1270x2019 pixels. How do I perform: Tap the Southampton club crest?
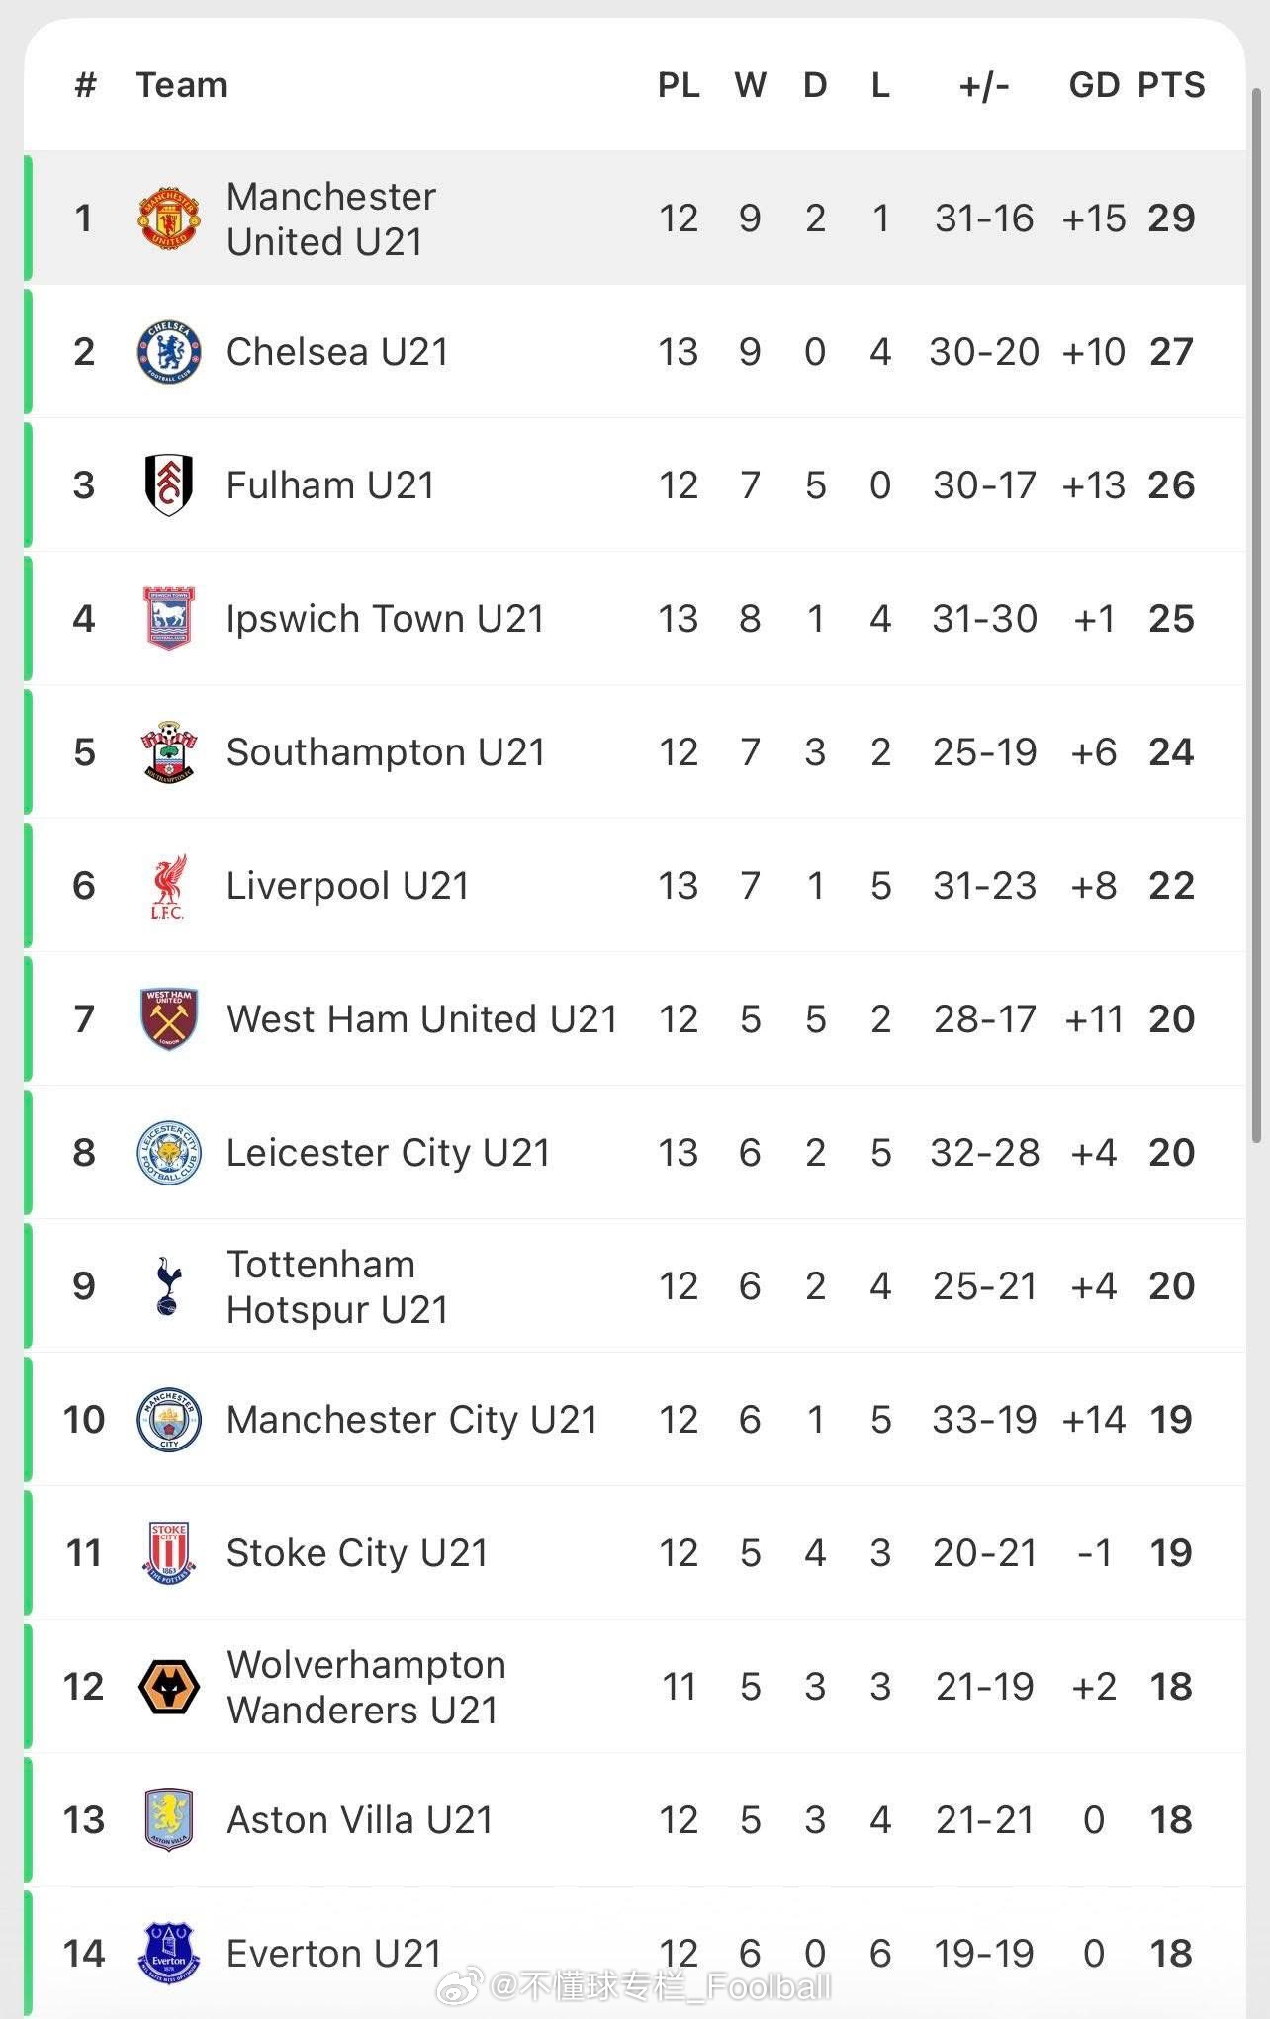pos(169,752)
